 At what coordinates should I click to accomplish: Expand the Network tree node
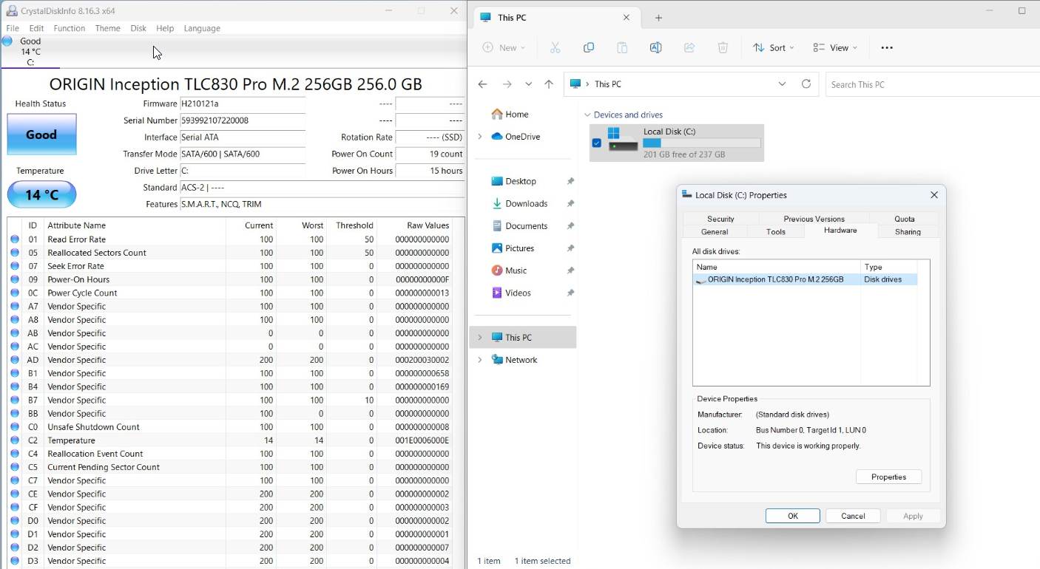coord(480,360)
